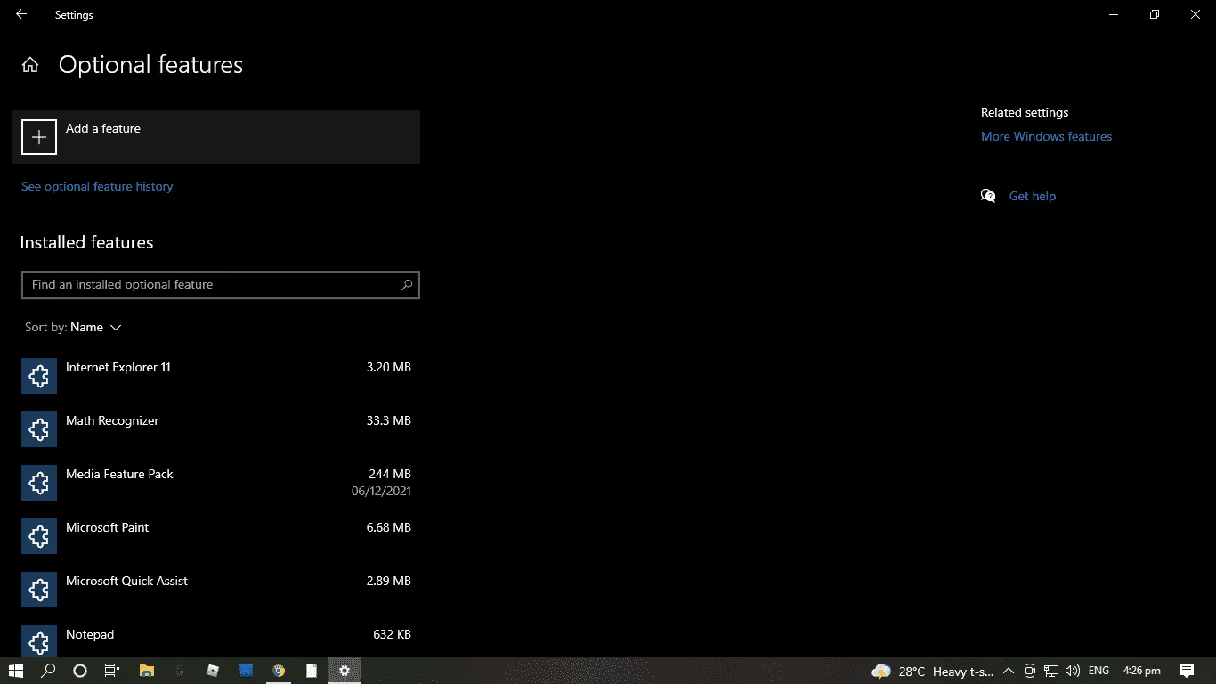Open See optional feature history link
The image size is (1216, 684).
[x=97, y=186]
